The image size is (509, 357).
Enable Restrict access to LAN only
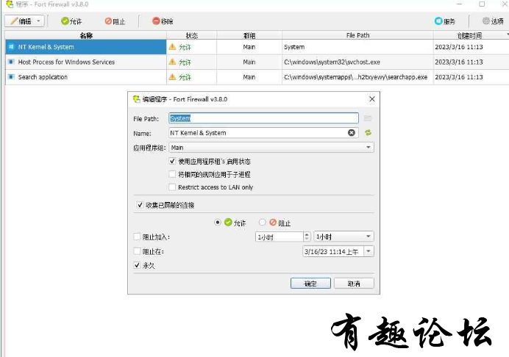point(172,187)
